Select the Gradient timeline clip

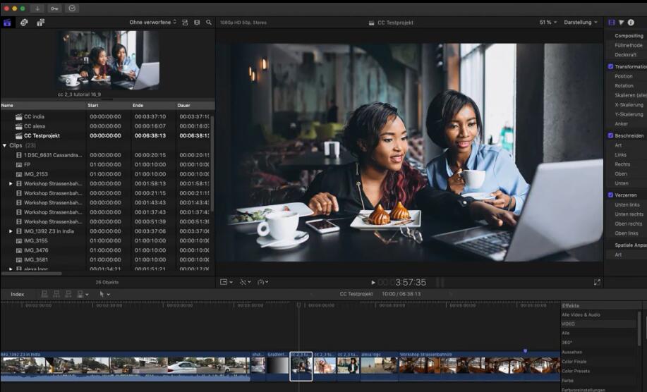click(x=277, y=366)
